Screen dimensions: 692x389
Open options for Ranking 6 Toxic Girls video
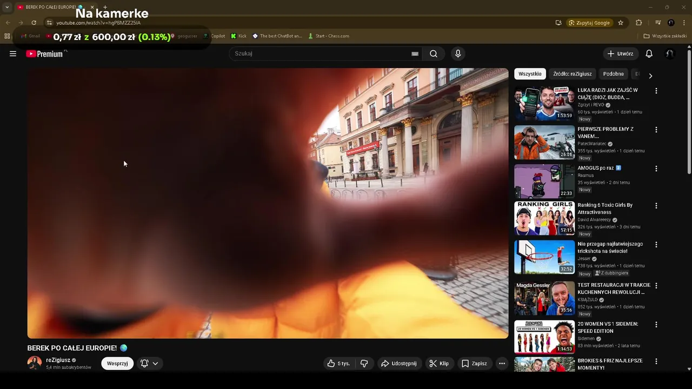[656, 206]
